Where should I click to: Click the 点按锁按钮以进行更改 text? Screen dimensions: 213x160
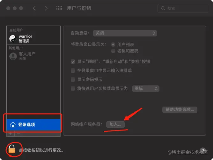[41, 150]
